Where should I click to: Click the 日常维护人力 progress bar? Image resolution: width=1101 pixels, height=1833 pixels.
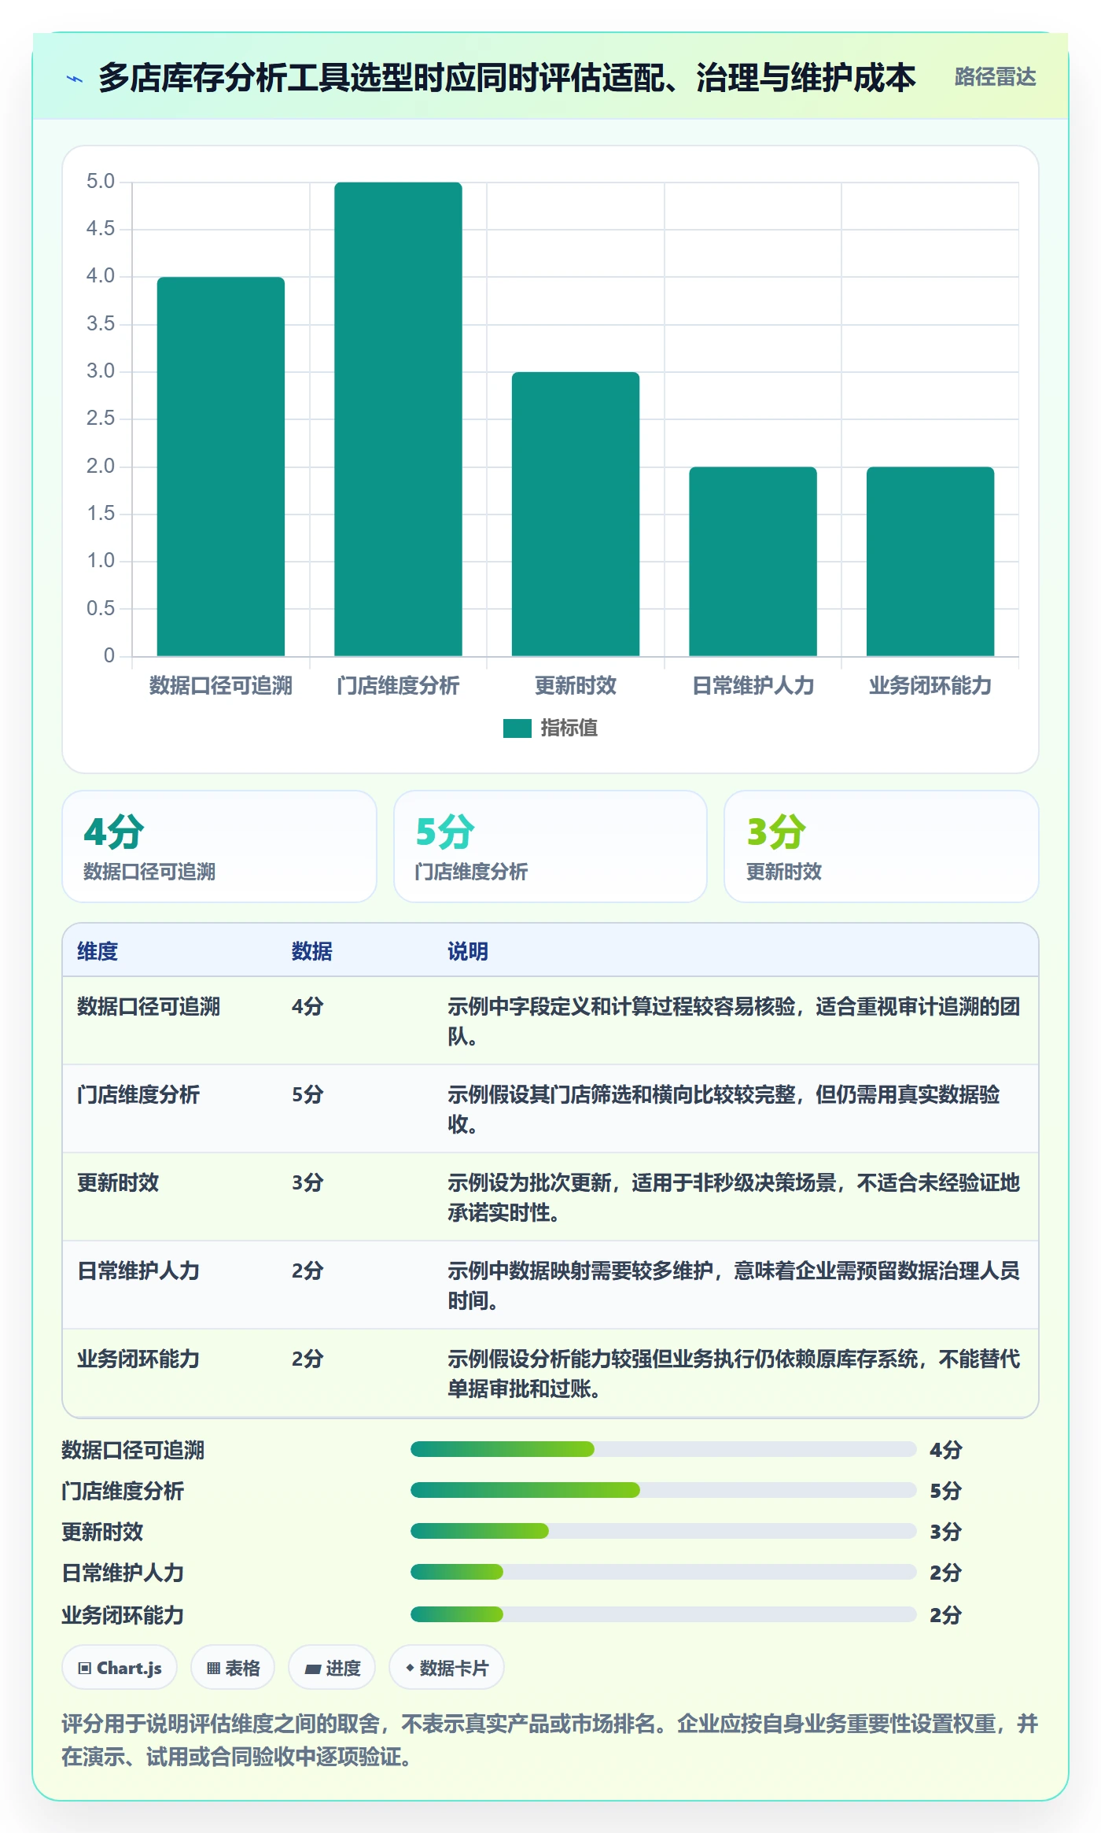pos(664,1572)
